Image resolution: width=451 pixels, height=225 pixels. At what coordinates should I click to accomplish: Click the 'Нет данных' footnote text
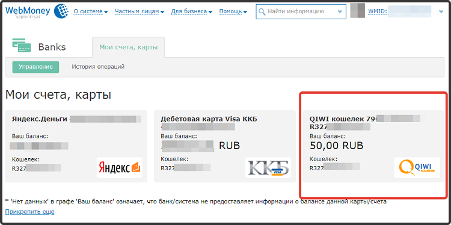point(195,202)
